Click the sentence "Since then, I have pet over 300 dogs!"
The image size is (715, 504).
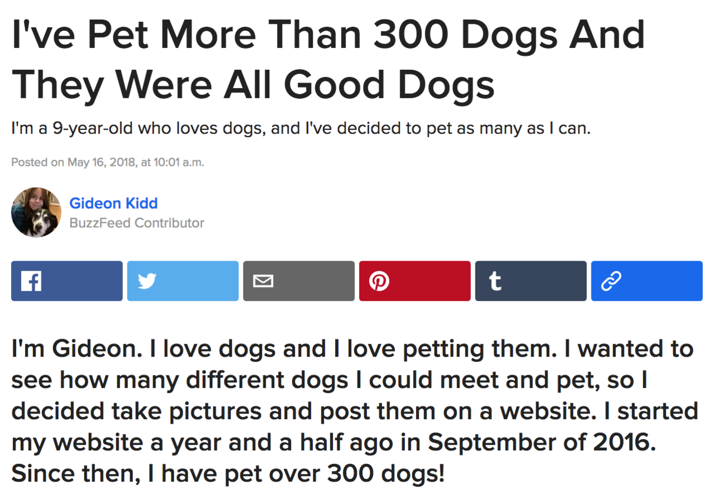228,474
